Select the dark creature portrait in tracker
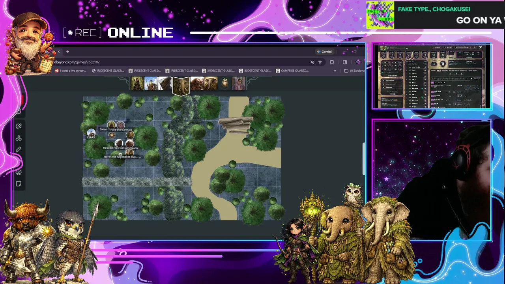 [165, 83]
